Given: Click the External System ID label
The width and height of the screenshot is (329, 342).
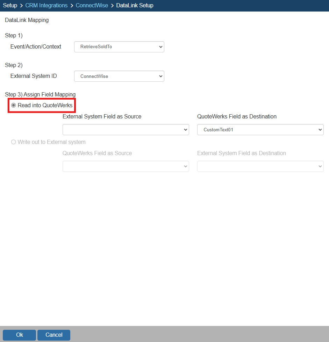Looking at the screenshot, I should (x=34, y=76).
